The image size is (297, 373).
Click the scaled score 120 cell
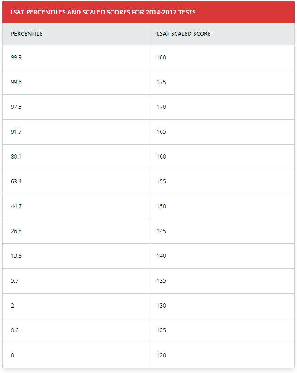tap(221, 355)
